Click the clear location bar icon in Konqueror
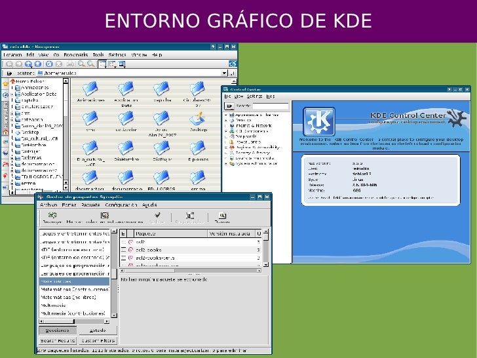 click(x=9, y=73)
